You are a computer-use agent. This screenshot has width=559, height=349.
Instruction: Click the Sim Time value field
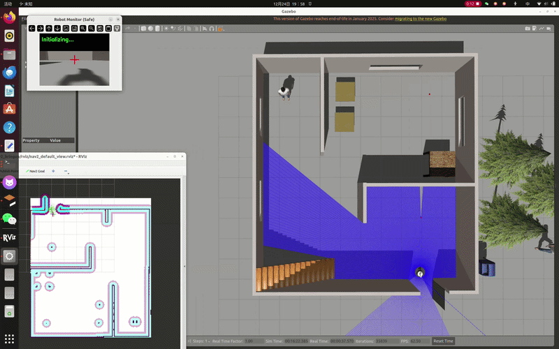point(296,341)
